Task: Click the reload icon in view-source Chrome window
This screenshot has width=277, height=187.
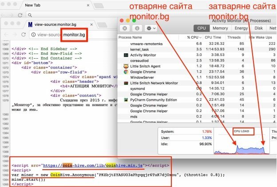Action: click(24, 35)
